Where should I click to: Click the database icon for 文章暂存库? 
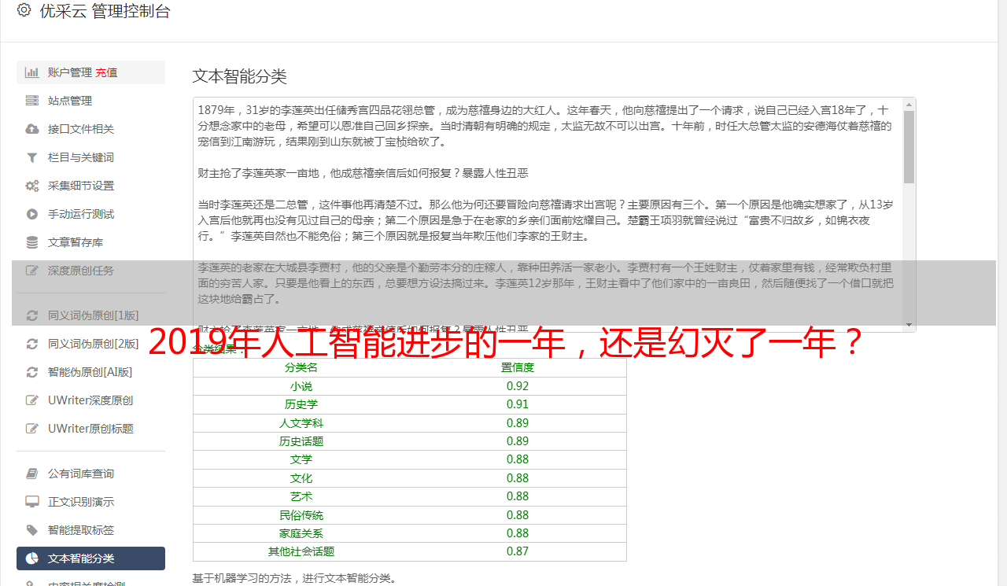32,242
